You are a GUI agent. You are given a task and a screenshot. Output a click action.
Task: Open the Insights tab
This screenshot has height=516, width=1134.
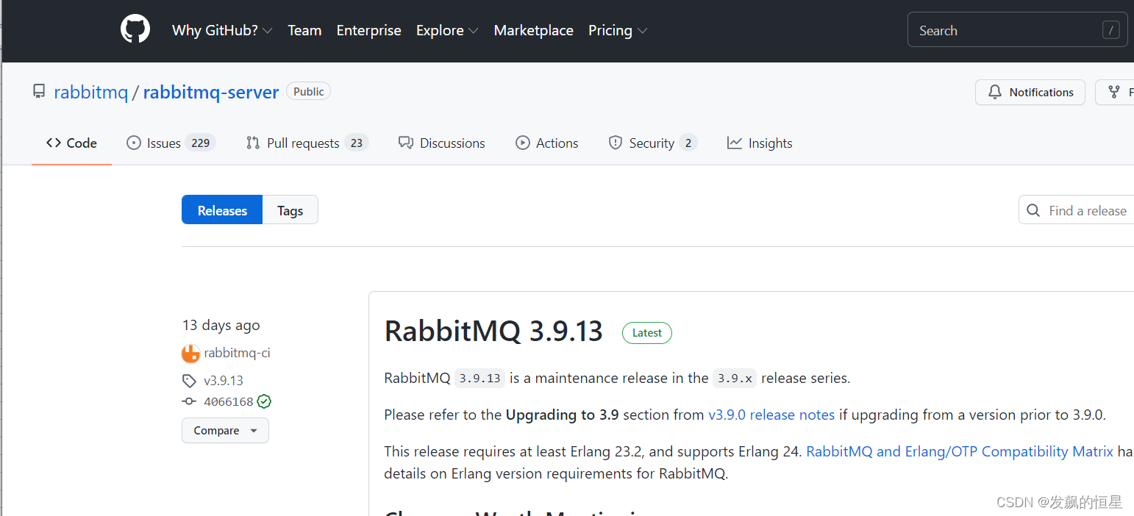[x=760, y=143]
